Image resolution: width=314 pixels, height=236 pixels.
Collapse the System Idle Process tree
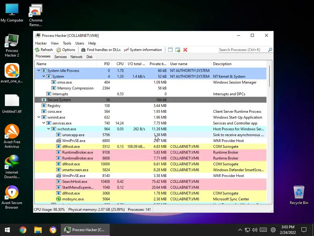pos(39,70)
